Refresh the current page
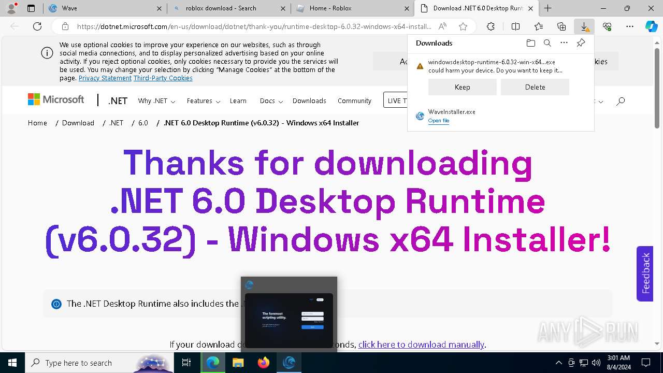Viewport: 663px width, 373px height. pyautogui.click(x=37, y=26)
